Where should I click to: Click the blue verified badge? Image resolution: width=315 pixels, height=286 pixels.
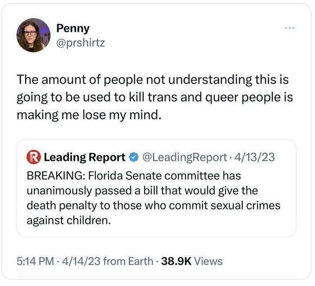point(134,157)
